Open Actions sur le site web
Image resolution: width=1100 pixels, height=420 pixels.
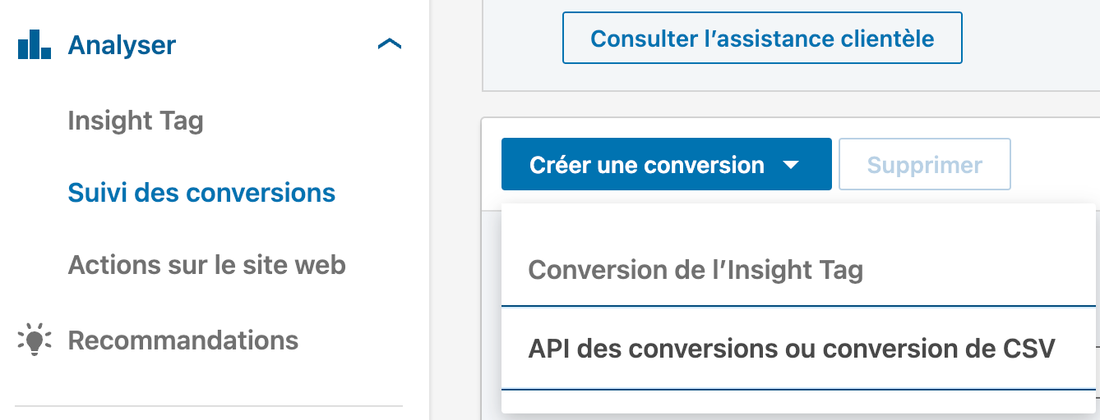206,265
